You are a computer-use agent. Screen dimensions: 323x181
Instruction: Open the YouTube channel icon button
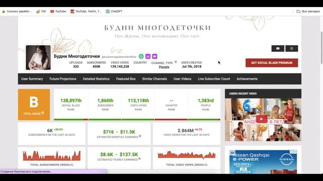point(278,48)
